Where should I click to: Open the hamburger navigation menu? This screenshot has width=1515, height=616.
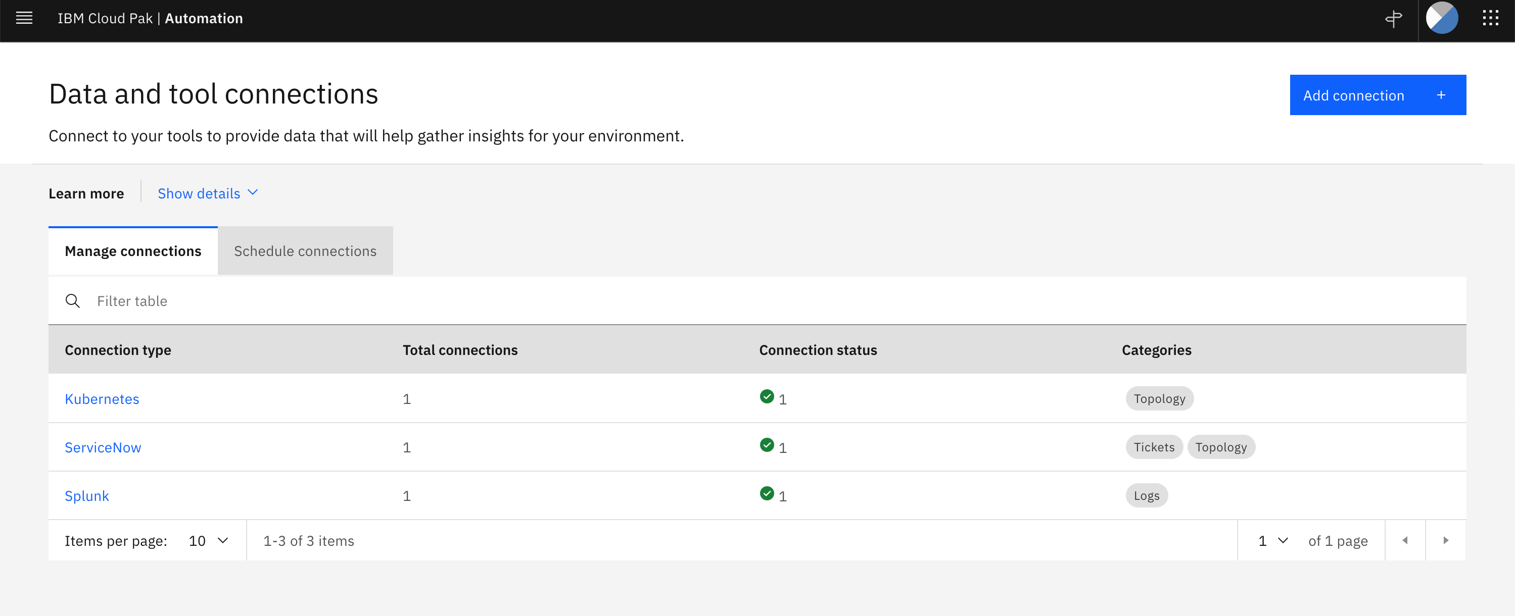[24, 18]
